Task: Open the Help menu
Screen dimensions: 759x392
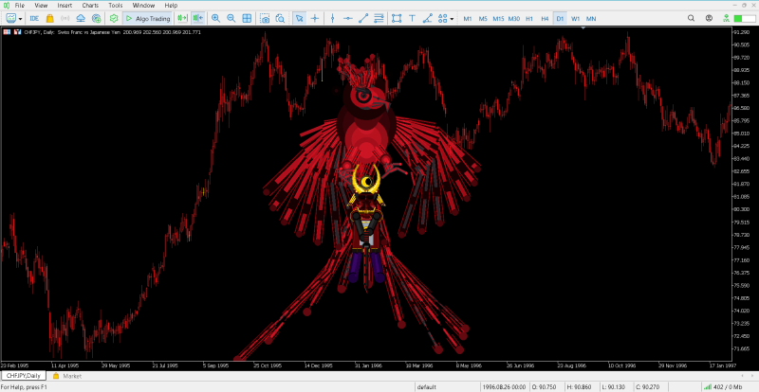Action: point(171,6)
